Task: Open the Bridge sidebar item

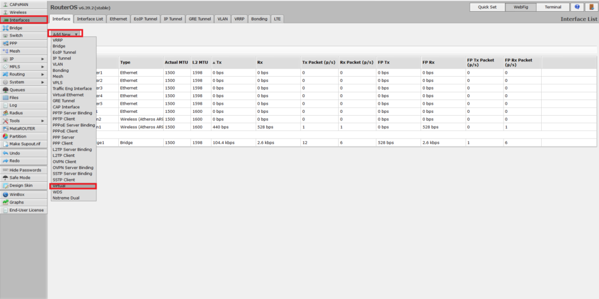Action: pos(23,28)
